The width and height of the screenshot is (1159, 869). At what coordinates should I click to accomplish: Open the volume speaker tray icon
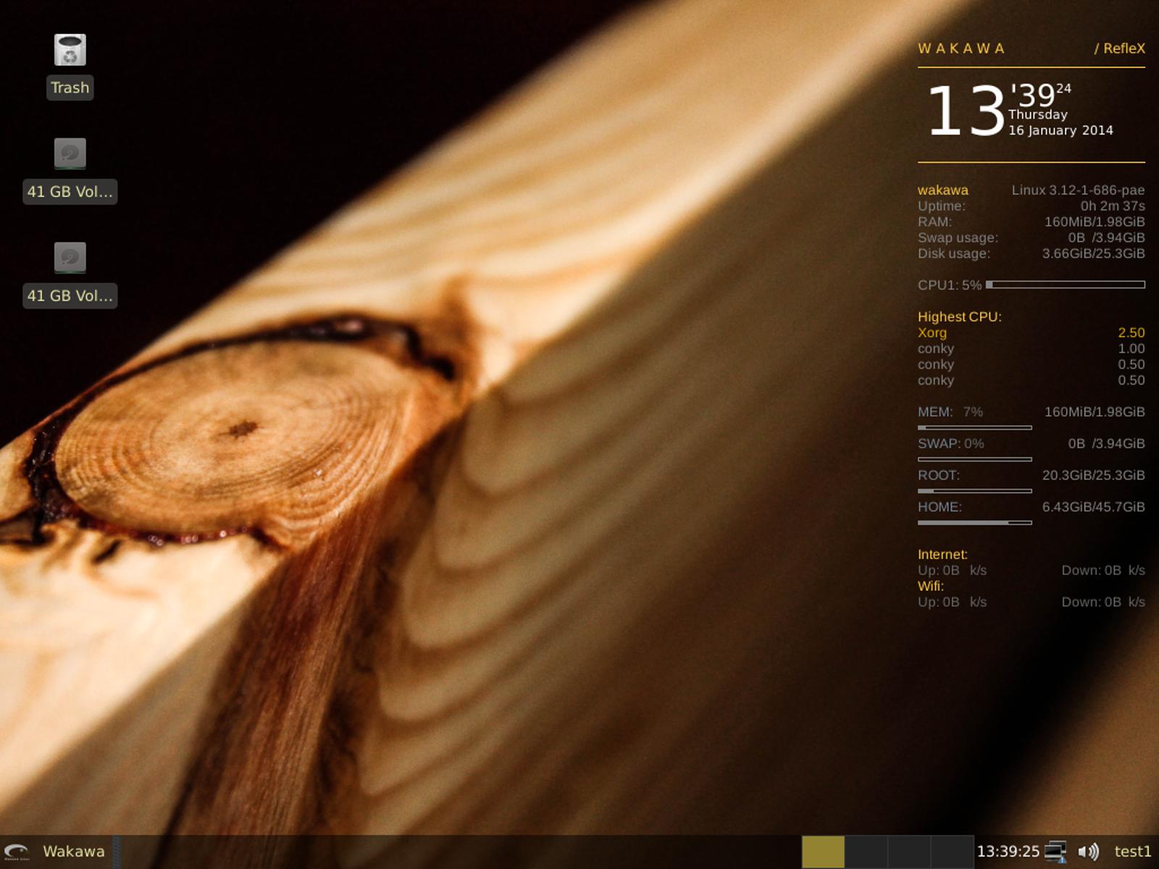coord(1088,852)
